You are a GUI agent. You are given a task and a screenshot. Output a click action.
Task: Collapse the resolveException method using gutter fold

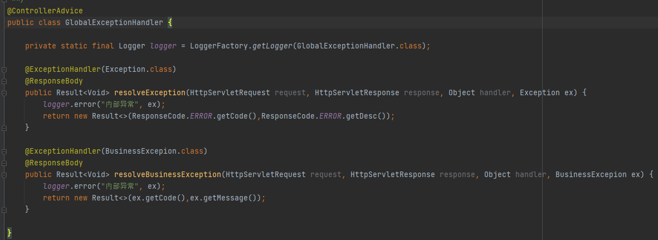coord(4,93)
